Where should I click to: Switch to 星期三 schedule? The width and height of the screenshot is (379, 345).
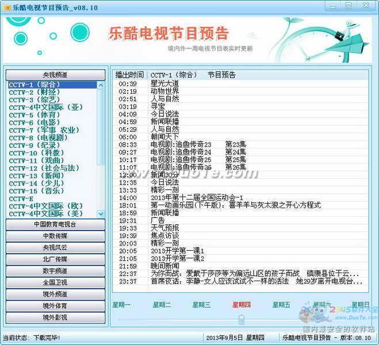(201, 305)
